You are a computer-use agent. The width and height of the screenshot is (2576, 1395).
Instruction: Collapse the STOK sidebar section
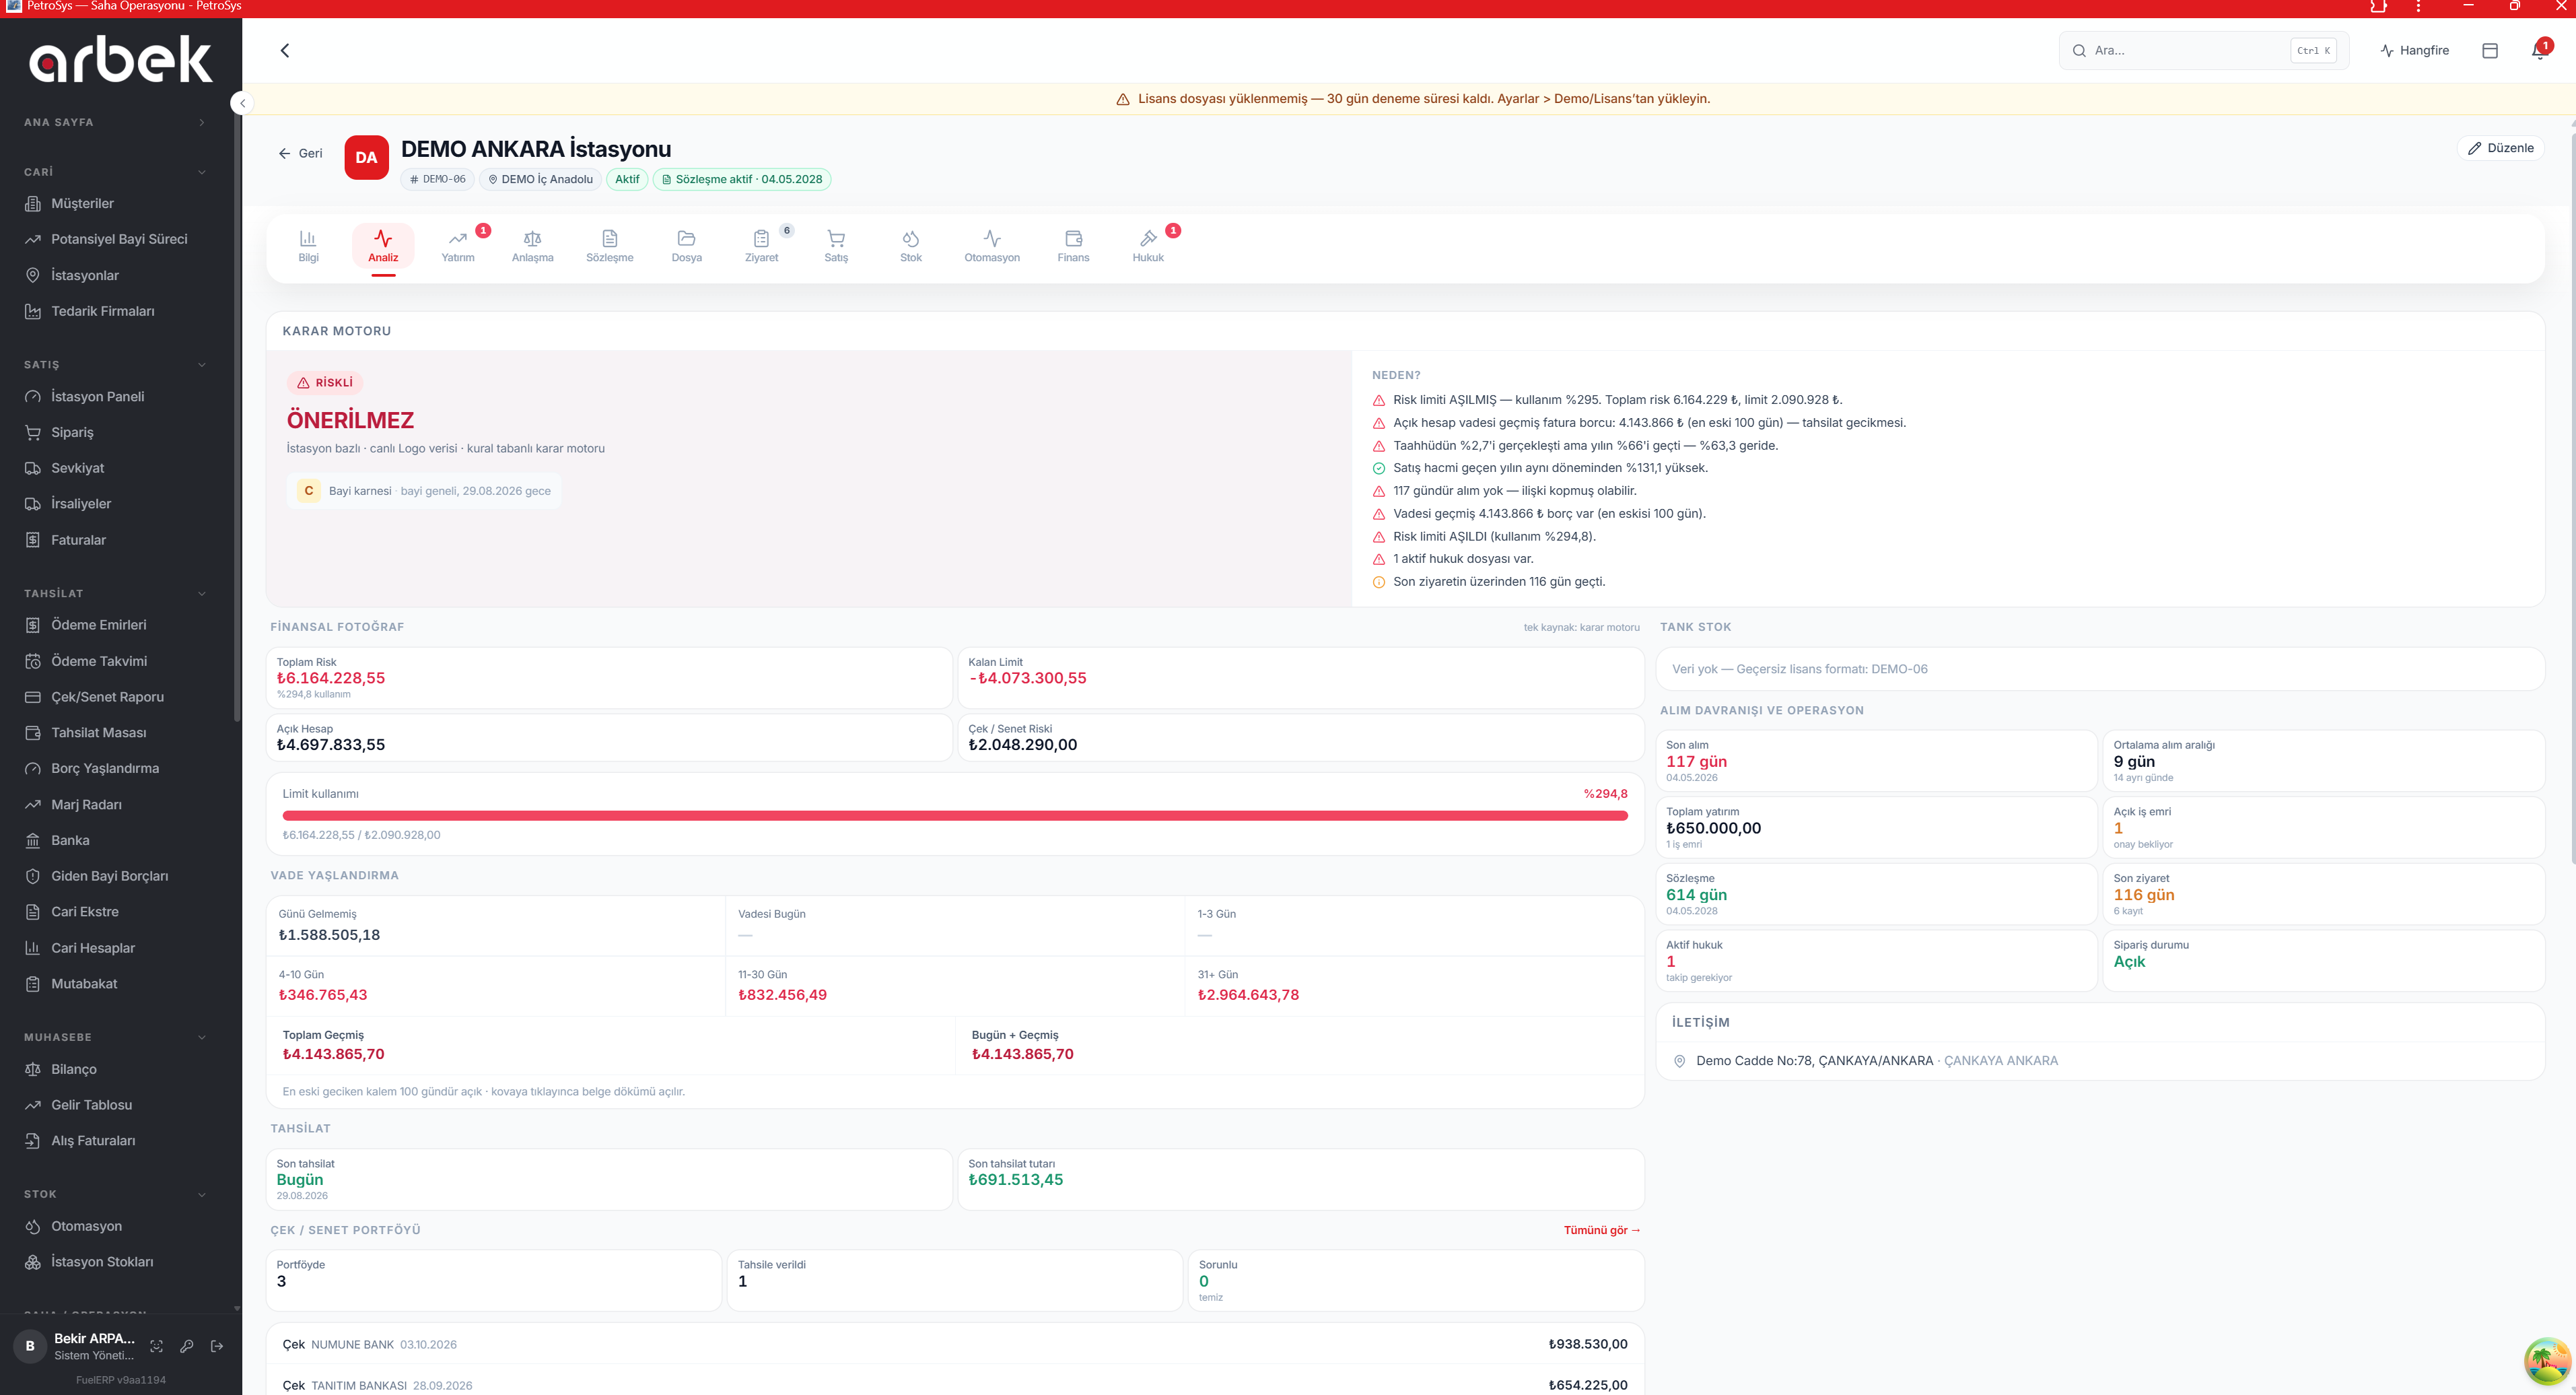click(x=116, y=1194)
